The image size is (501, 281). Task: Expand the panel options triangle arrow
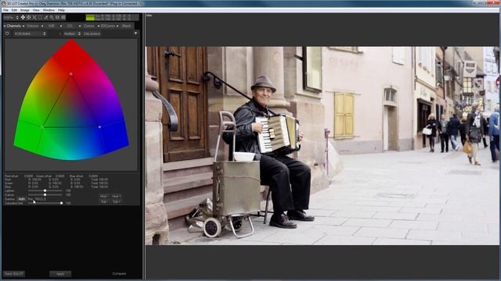135,34
